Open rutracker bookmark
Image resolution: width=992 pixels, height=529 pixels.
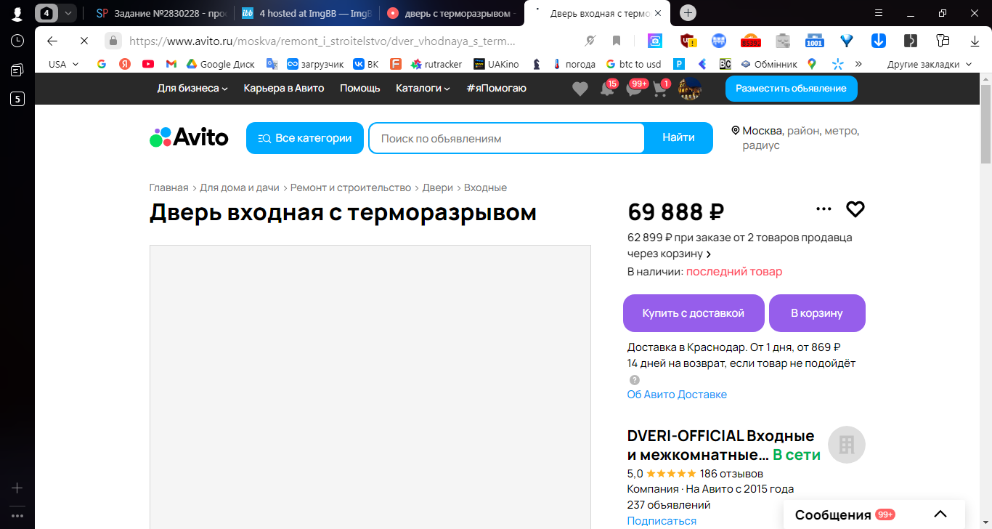(436, 64)
